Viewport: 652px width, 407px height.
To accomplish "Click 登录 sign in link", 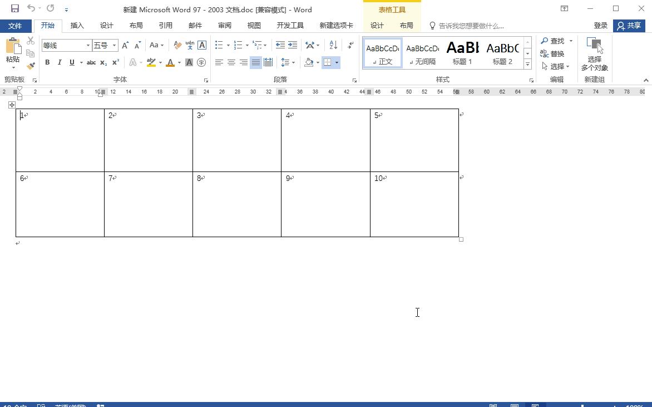I will [600, 26].
